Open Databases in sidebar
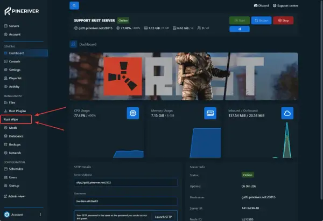The width and height of the screenshot is (323, 221). 13,136
